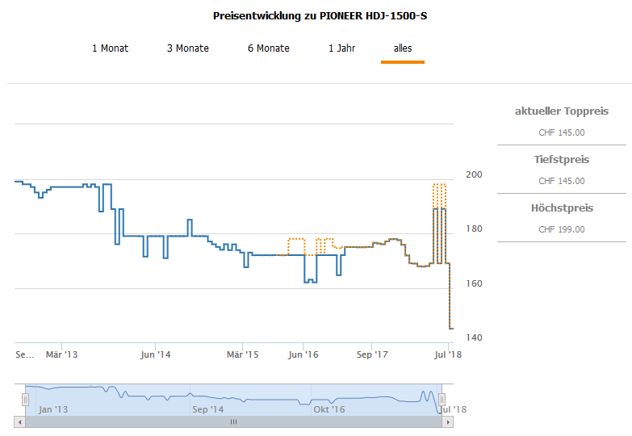Image resolution: width=632 pixels, height=436 pixels.
Task: Click the Jun '16 x-axis label
Action: 301,354
